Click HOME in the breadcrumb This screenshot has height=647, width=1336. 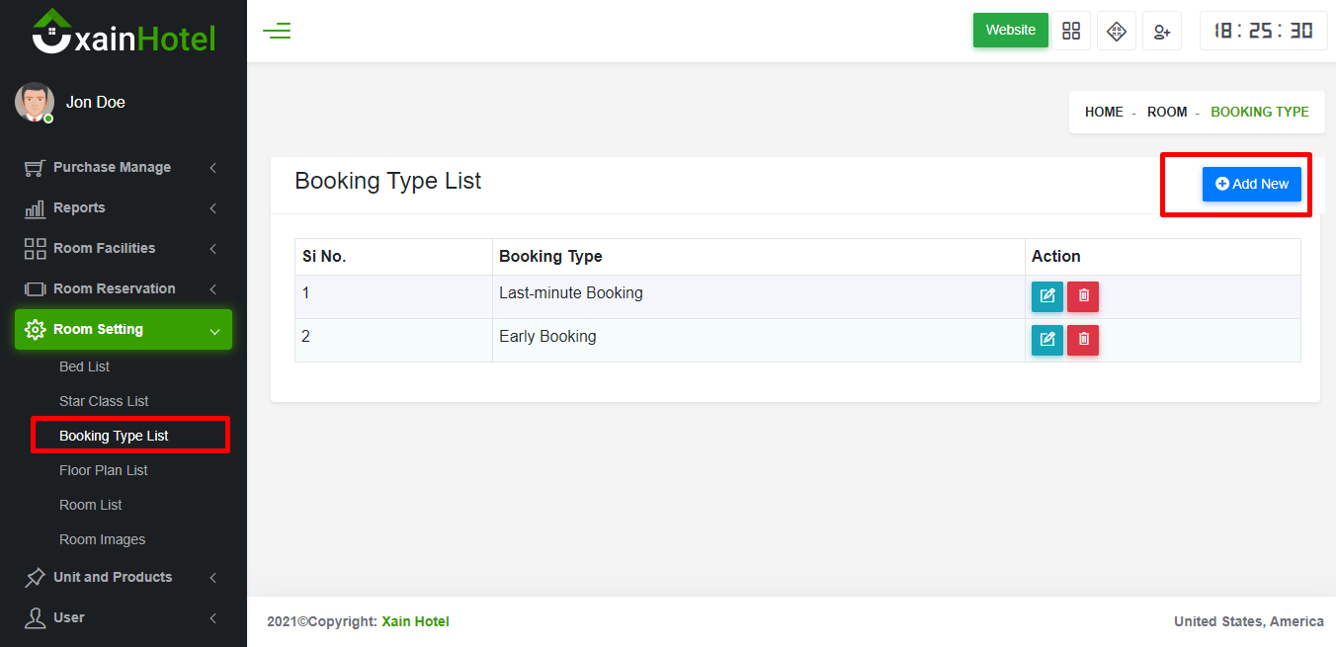pyautogui.click(x=1104, y=113)
